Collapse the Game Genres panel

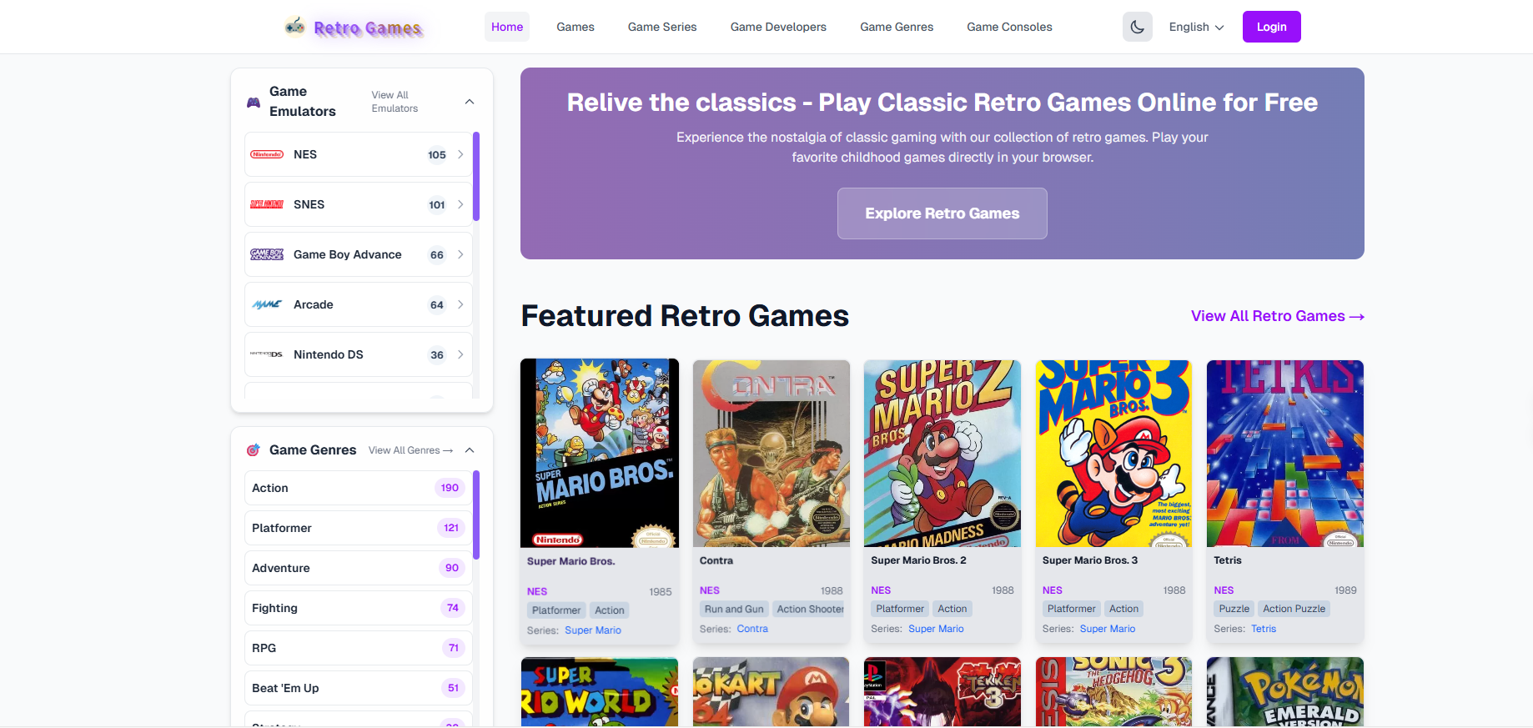[470, 450]
